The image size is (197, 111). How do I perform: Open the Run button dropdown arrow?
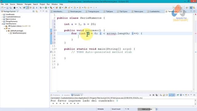(x=48, y=8)
